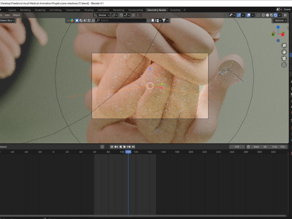Image resolution: width=292 pixels, height=219 pixels.
Task: Open the funnel filter dropdown
Action: [165, 20]
